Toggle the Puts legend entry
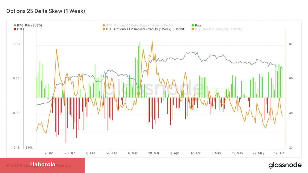This screenshot has width=308, height=173. click(197, 25)
